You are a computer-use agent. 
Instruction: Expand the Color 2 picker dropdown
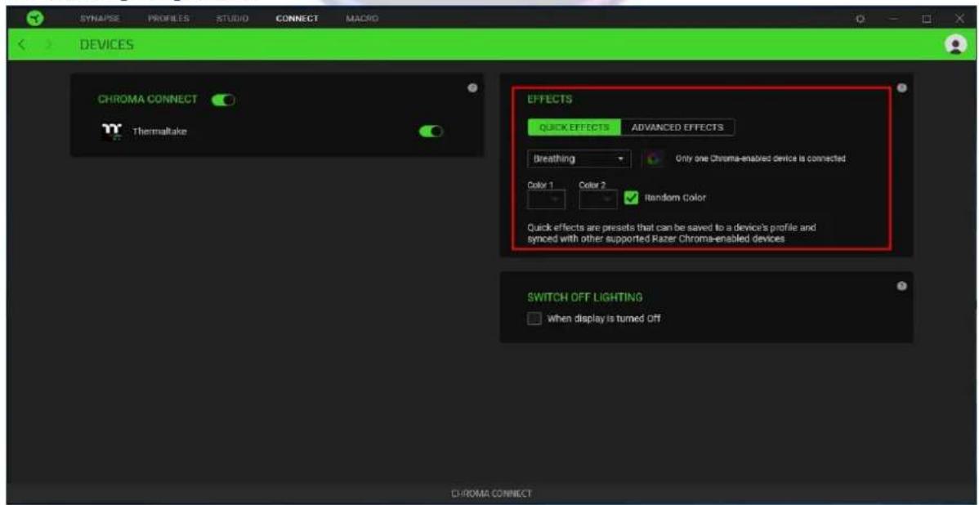tap(598, 199)
